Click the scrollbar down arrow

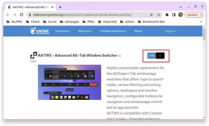[x=204, y=118]
